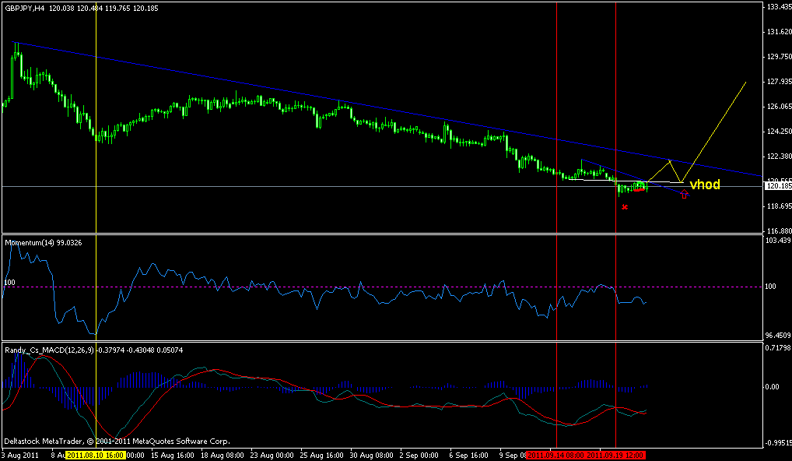792x461 pixels.
Task: Click the '6 Sep 16:00' time axis label
Action: tap(469, 456)
